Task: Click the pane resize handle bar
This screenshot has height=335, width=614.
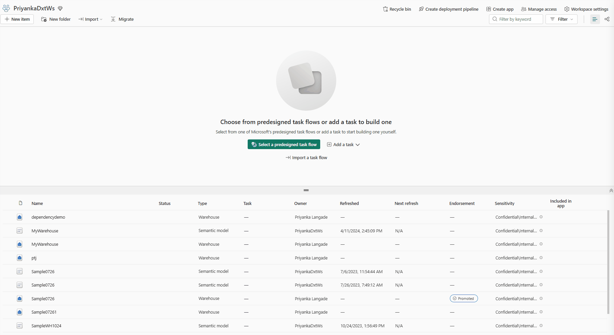Action: (x=306, y=190)
